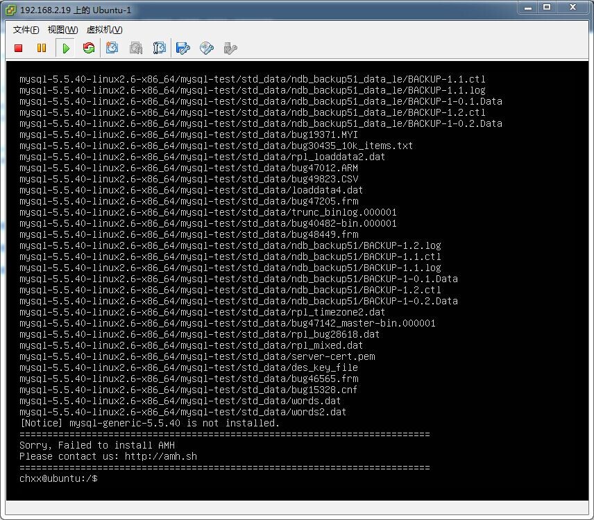Suspend the virtual machine with the pause icon
Viewport: 594px width, 520px height.
click(x=42, y=48)
